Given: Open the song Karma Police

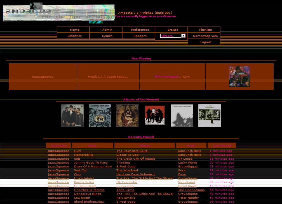Looking at the screenshot, I should pyautogui.click(x=84, y=182).
